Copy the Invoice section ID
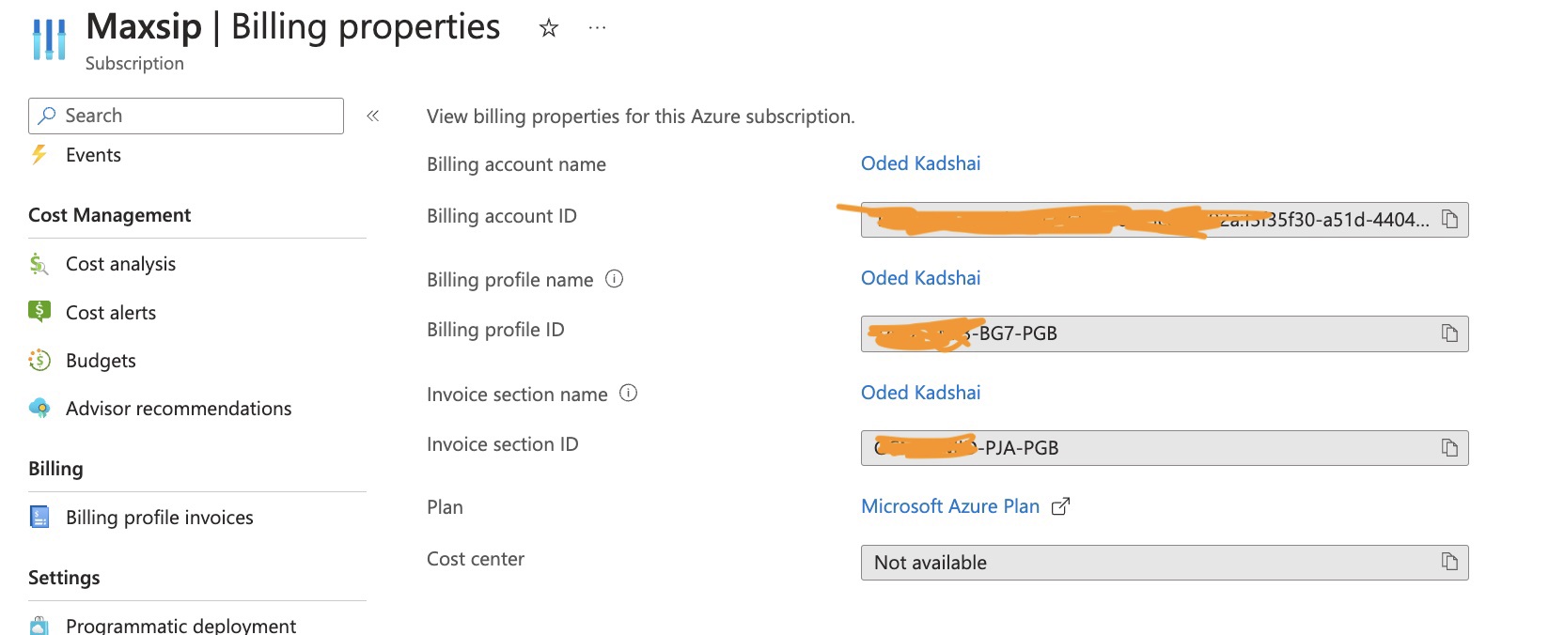1549x635 pixels. (x=1449, y=448)
